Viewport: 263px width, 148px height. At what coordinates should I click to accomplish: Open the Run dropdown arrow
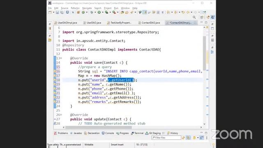(103, 12)
